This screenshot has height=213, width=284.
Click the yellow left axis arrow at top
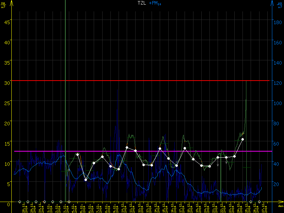12,4
